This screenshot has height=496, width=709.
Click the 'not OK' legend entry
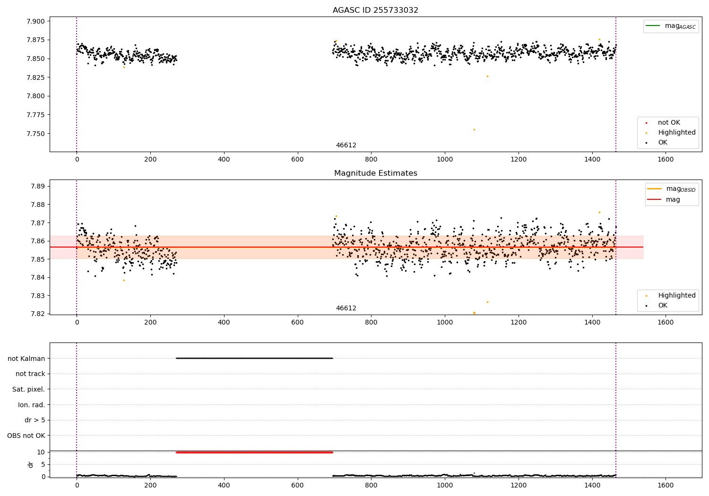(669, 122)
